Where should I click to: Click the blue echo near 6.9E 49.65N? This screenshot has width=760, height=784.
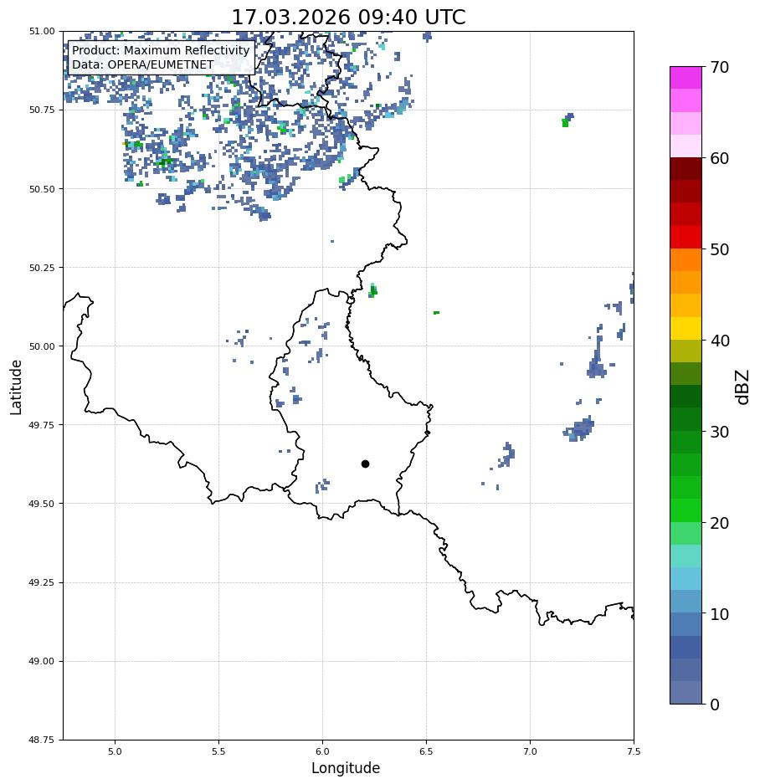pyautogui.click(x=507, y=454)
